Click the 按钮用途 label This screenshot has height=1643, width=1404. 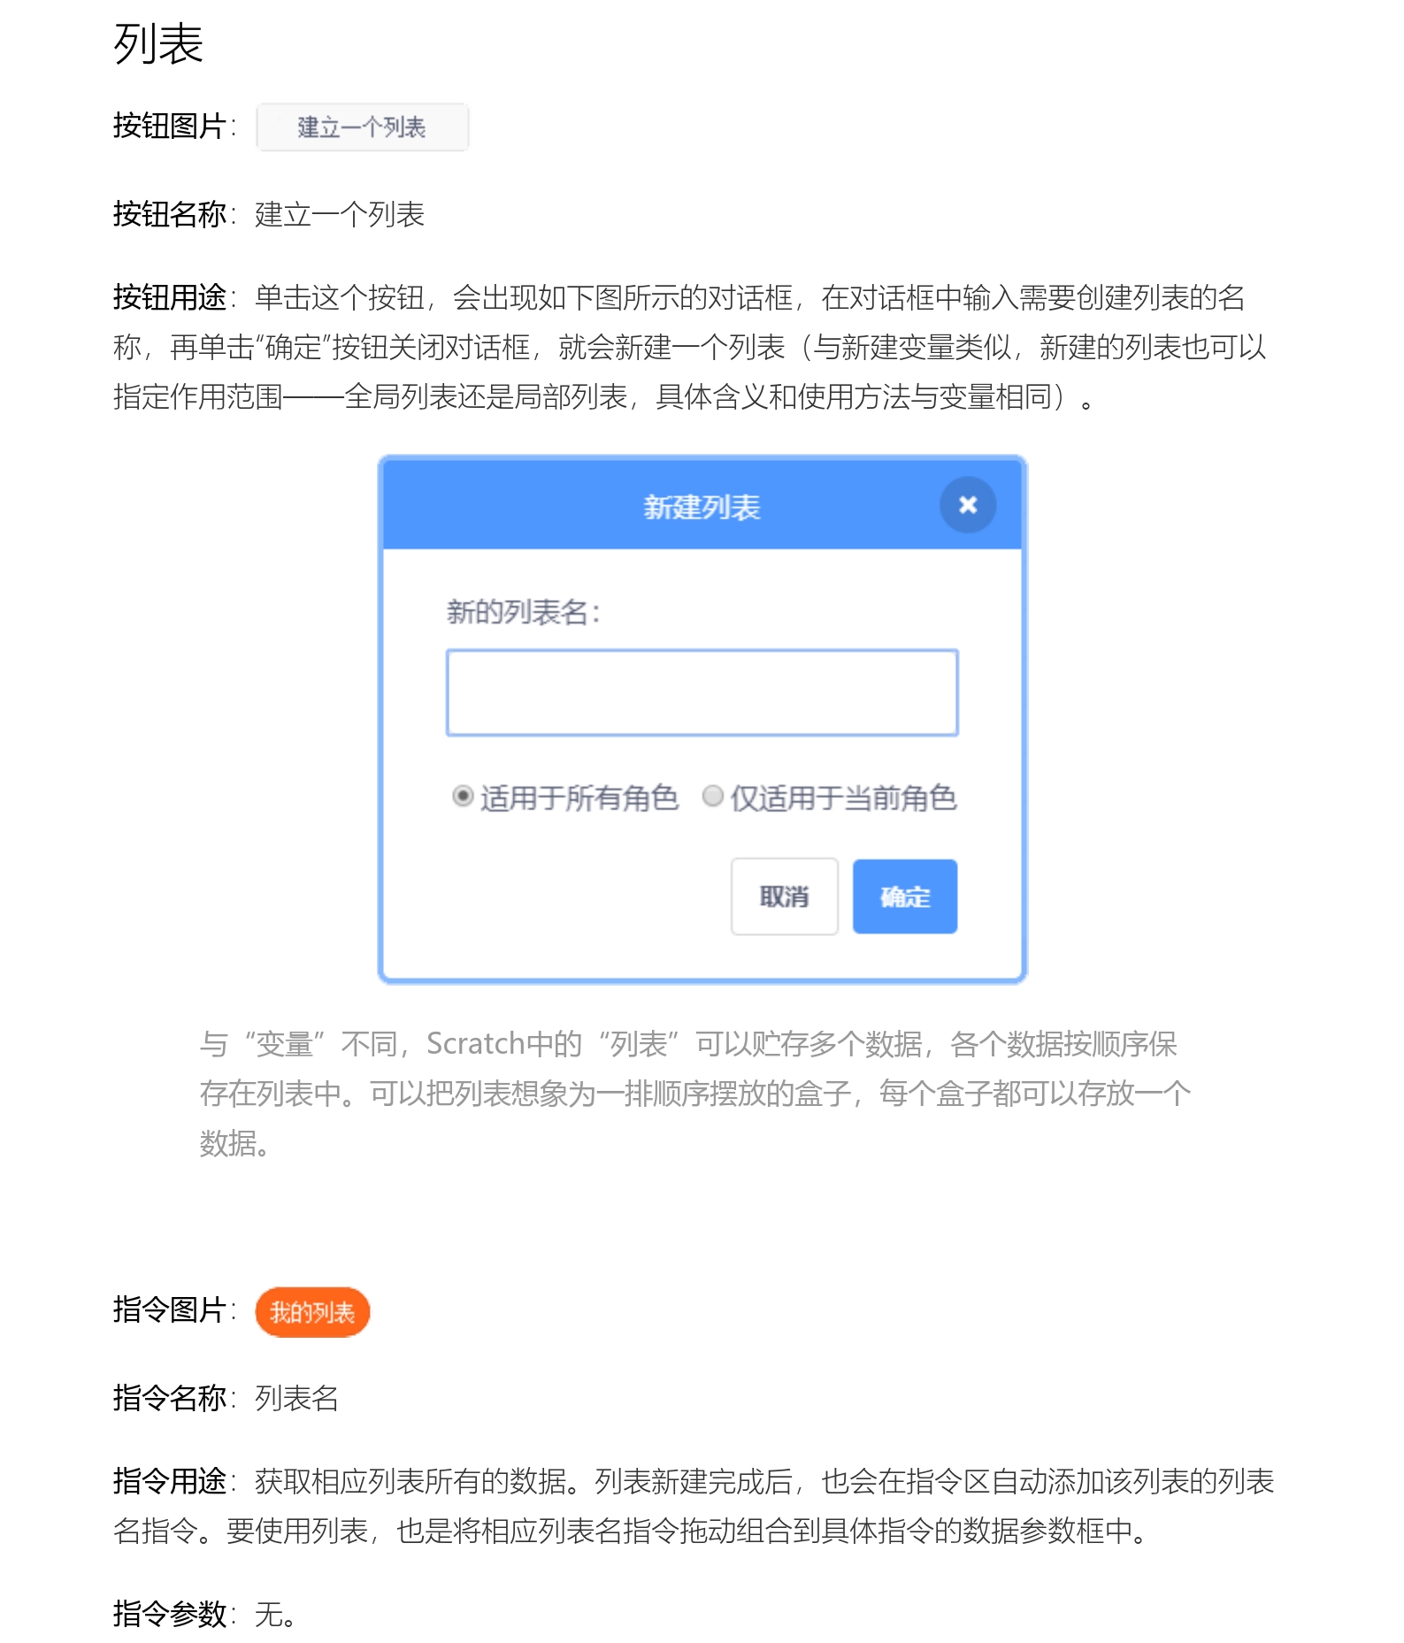(x=169, y=297)
